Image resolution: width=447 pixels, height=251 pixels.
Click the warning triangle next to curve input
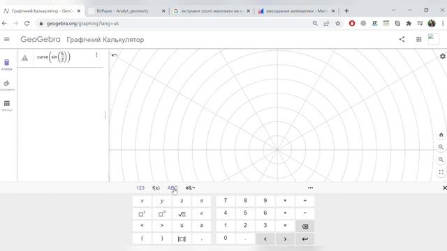(x=25, y=58)
